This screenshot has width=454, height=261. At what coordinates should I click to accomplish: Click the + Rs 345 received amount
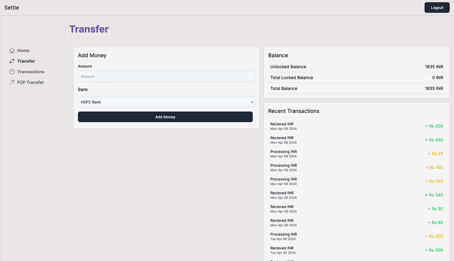434,195
